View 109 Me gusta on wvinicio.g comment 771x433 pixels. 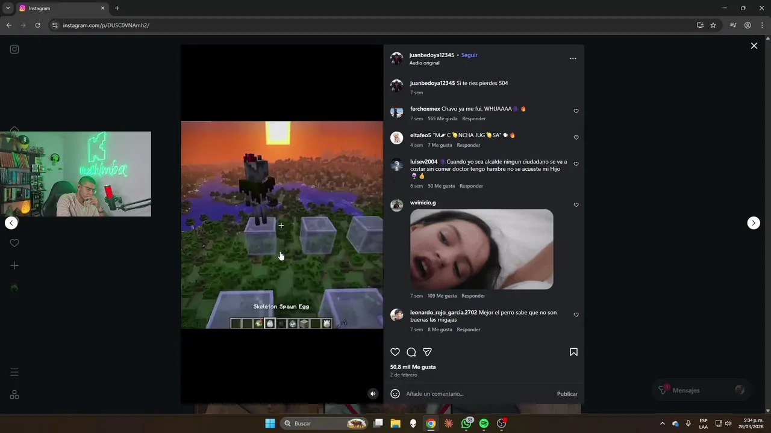[442, 296]
